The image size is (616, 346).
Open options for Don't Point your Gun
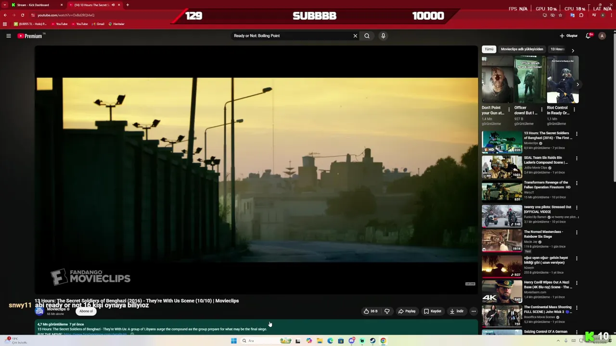509,110
